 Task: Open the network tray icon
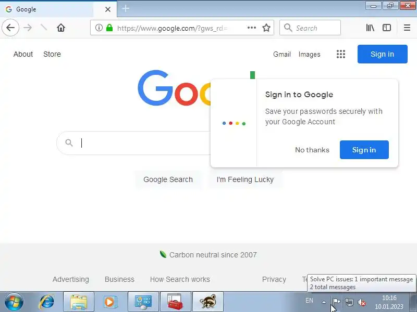tap(349, 302)
